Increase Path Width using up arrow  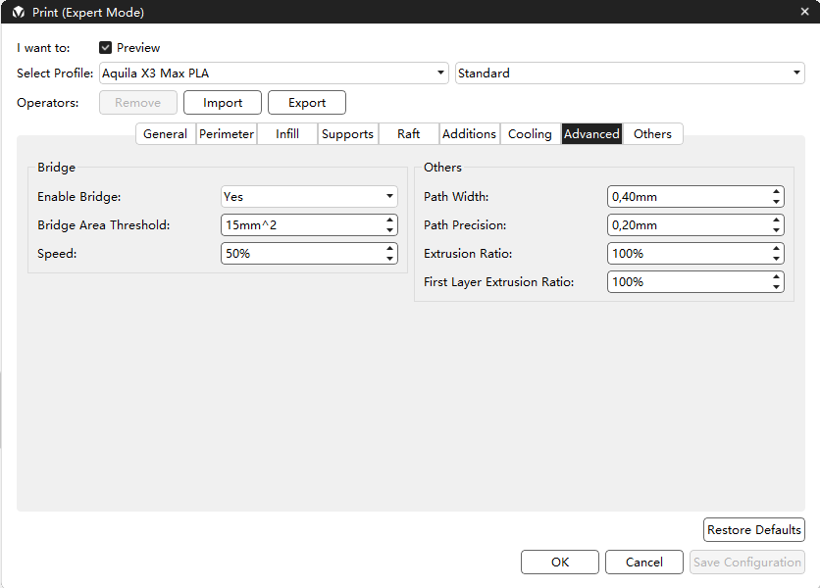pos(776,191)
